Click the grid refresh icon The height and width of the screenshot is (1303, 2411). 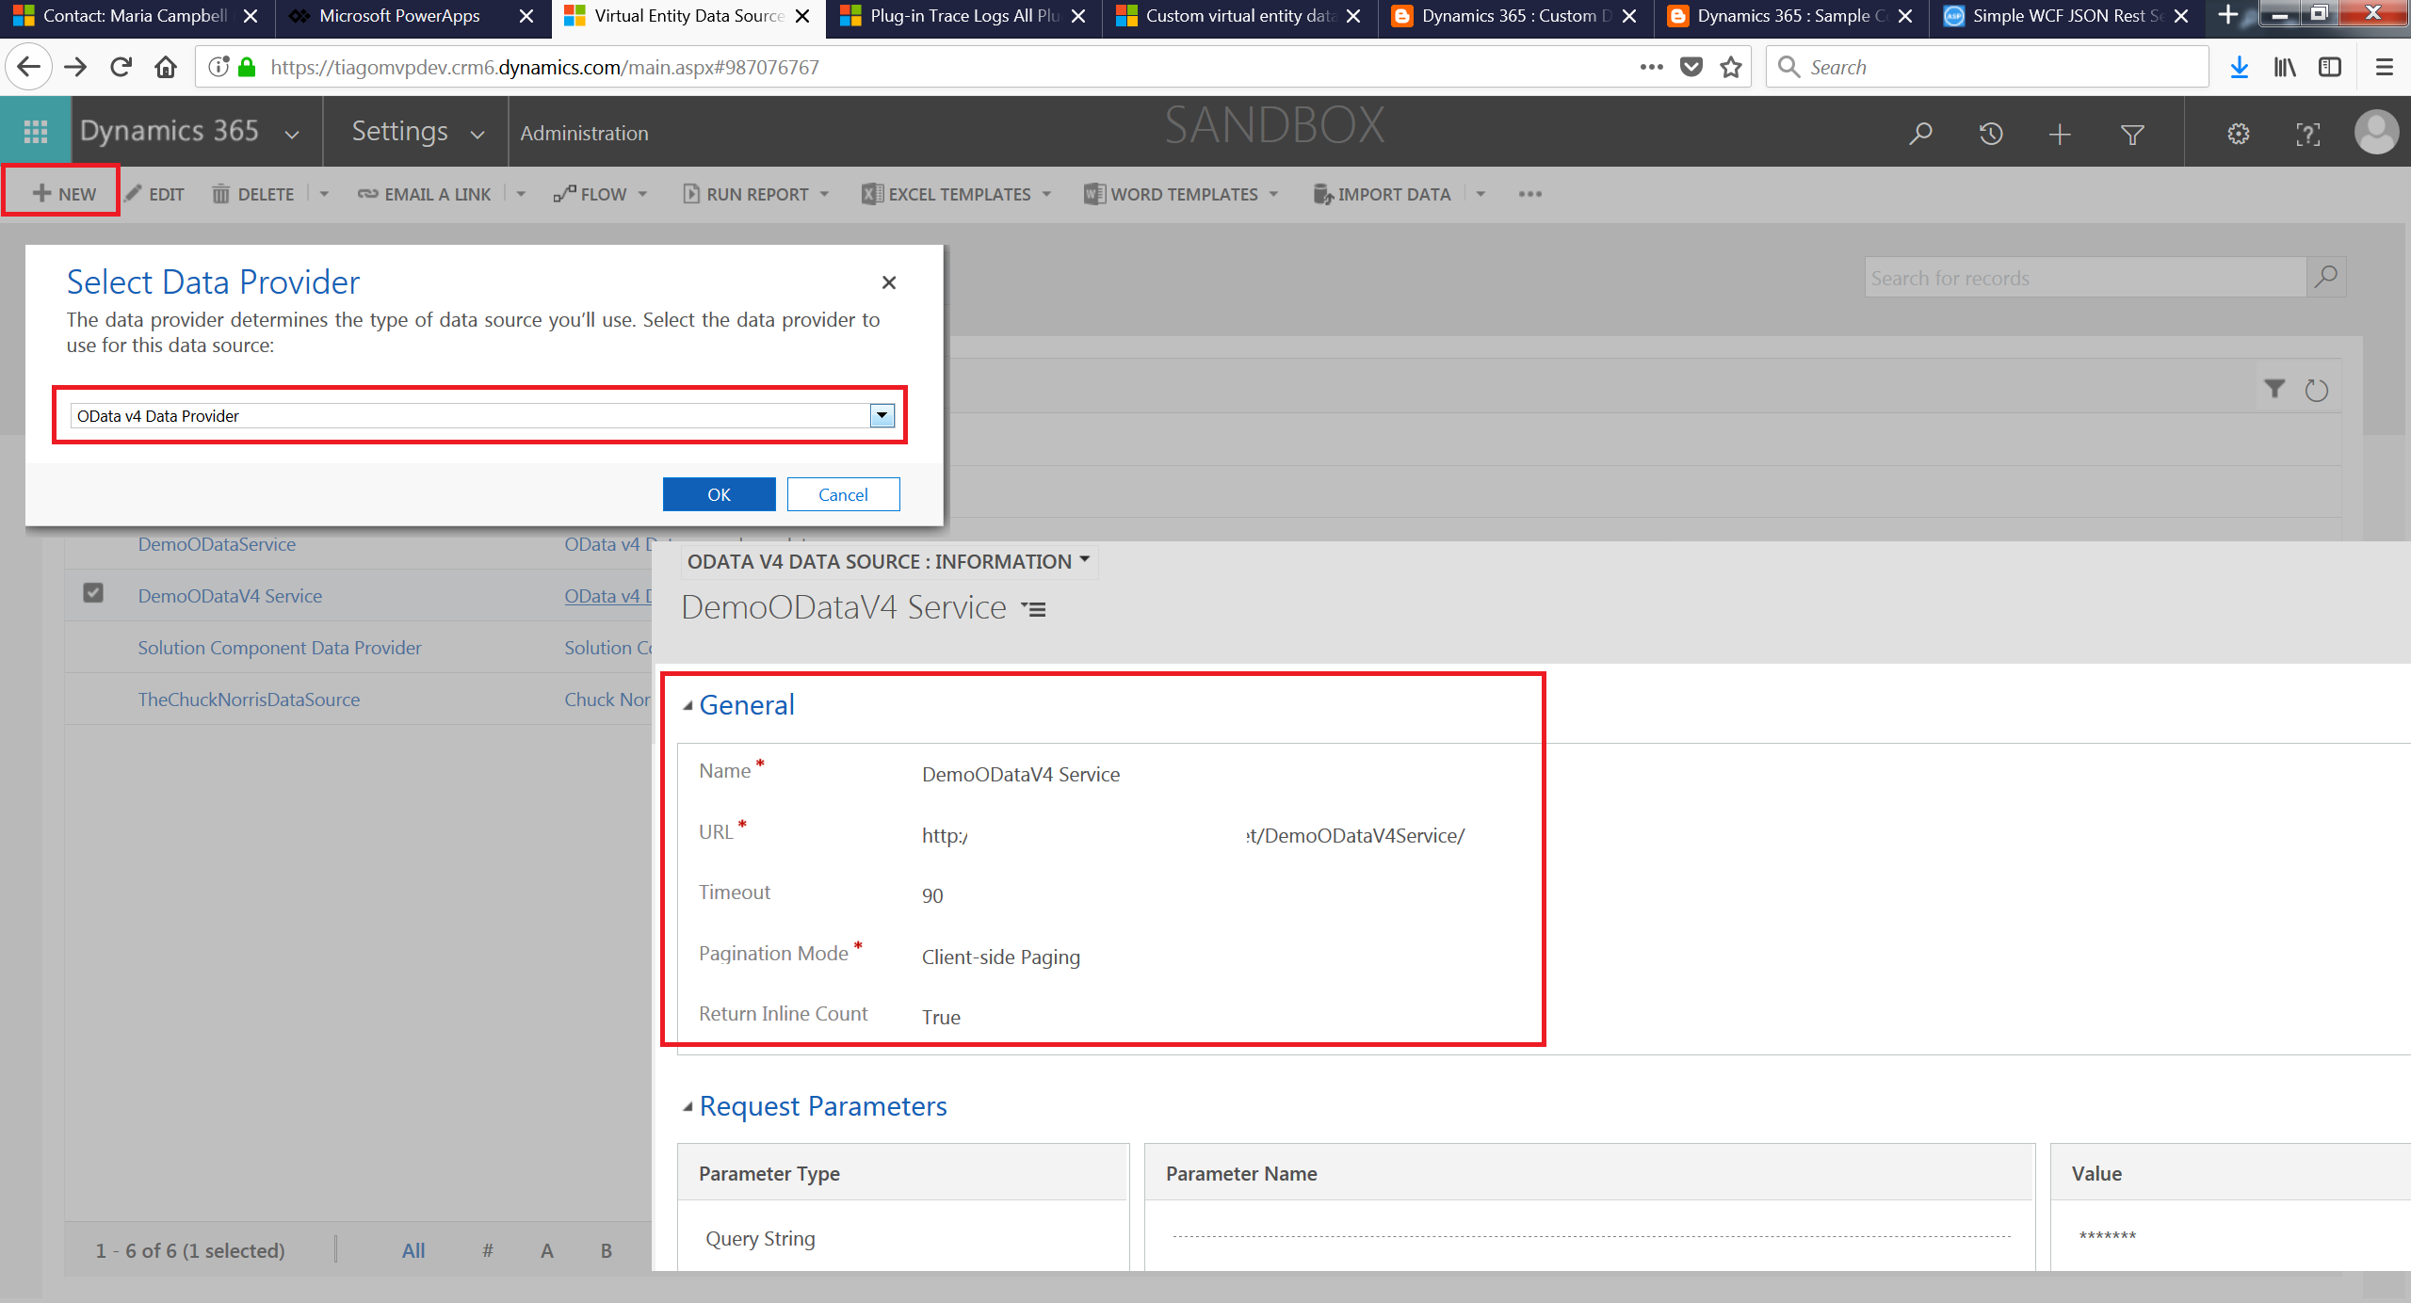[x=2317, y=390]
